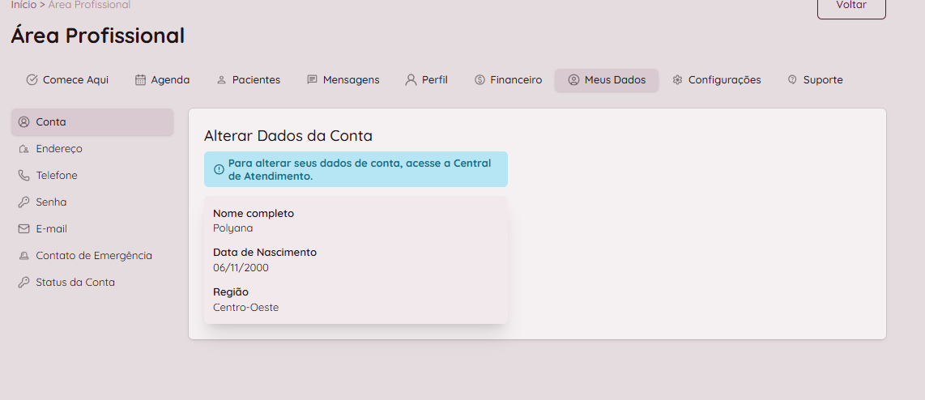Open the Suporte tab
The width and height of the screenshot is (925, 400).
tap(815, 80)
